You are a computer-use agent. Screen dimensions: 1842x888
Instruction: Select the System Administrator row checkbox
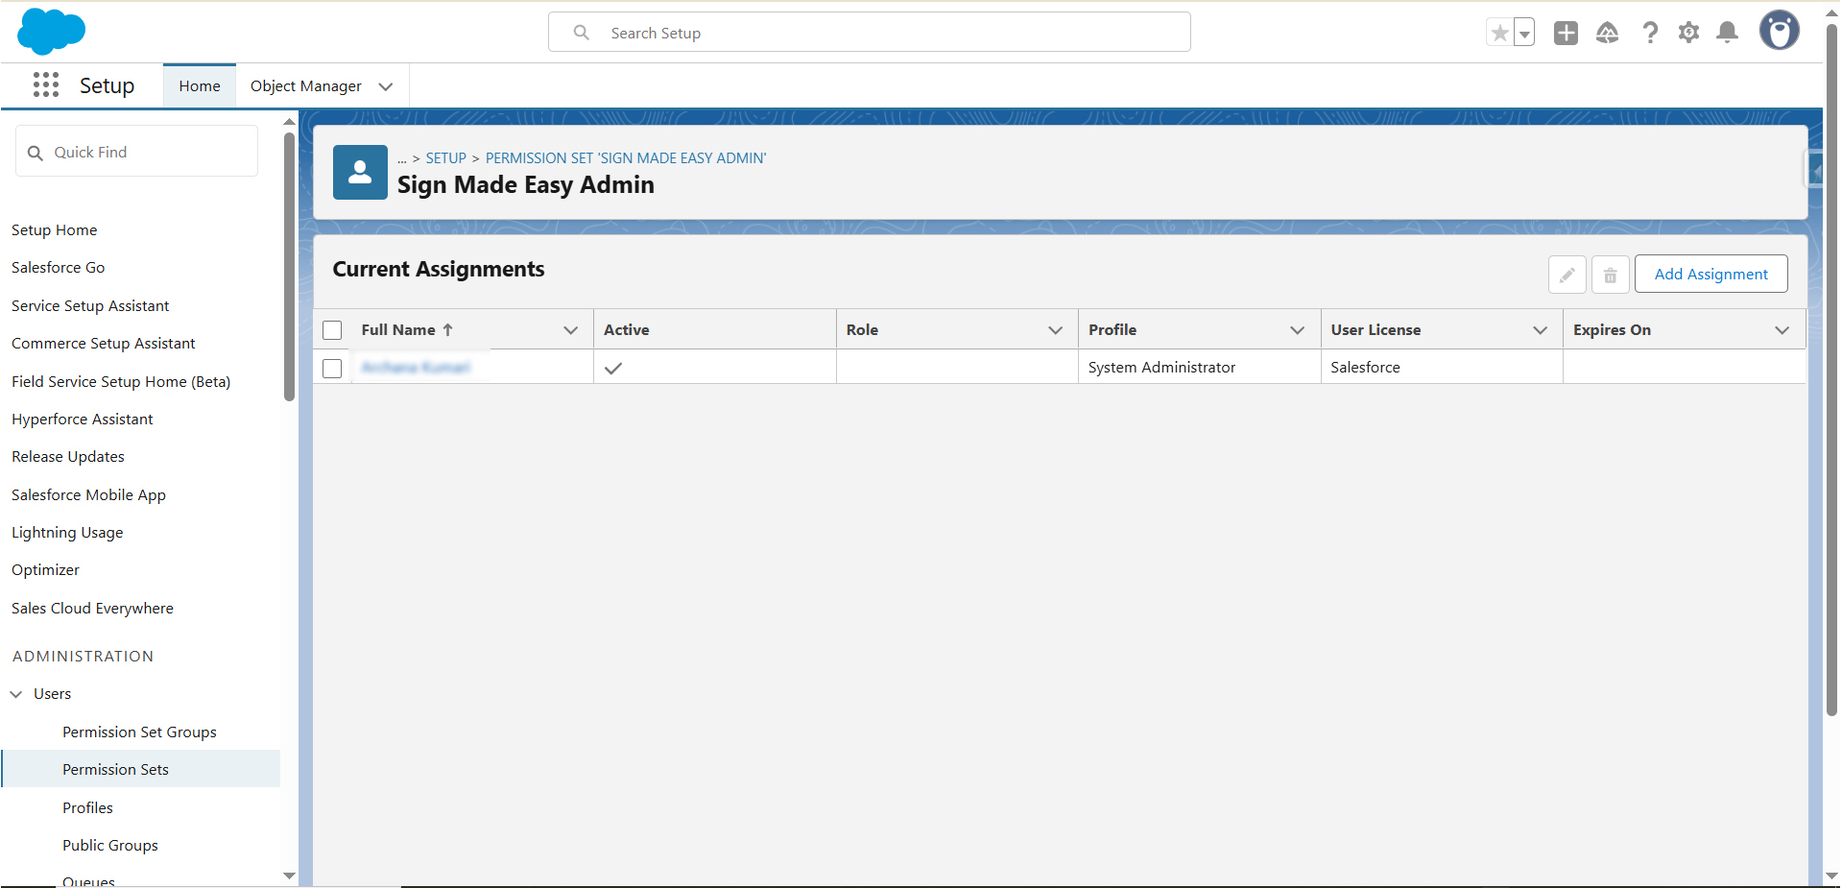tap(332, 368)
